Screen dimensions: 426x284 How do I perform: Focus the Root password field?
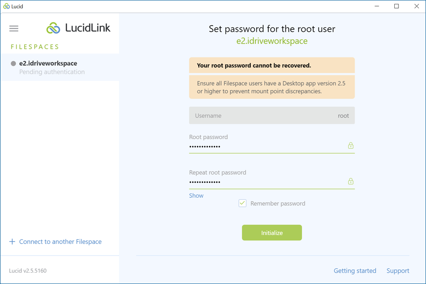[272, 146]
